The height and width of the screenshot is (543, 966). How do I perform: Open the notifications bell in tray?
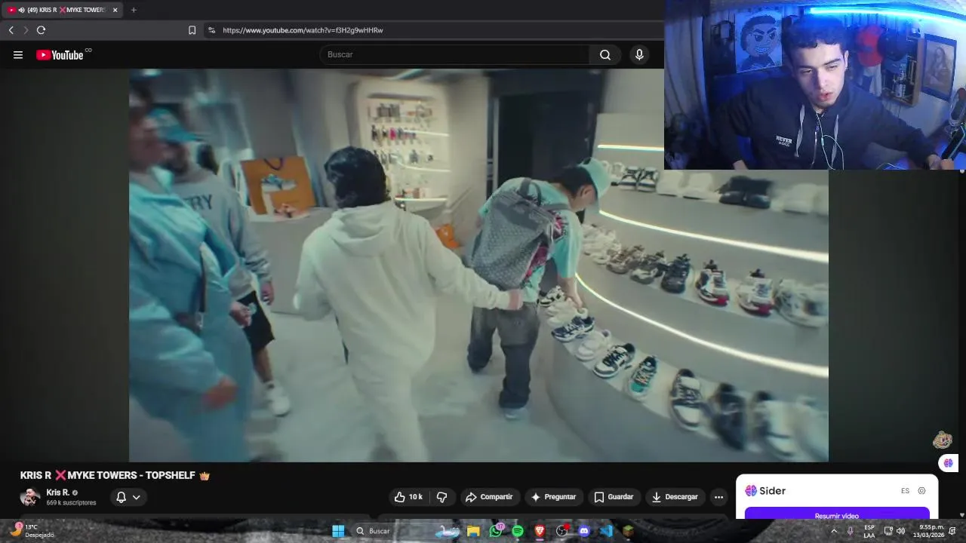point(954,531)
